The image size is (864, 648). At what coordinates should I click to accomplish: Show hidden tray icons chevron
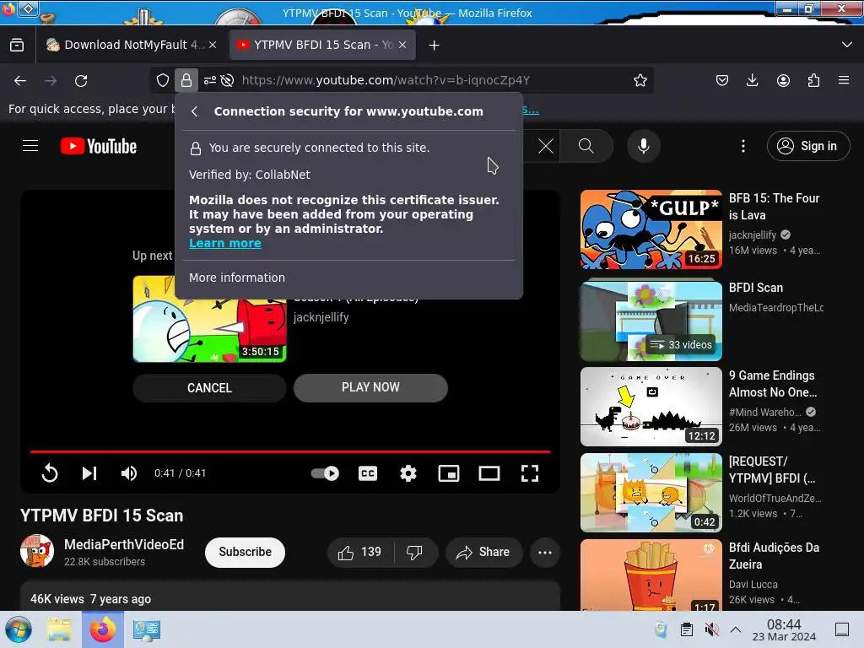[x=736, y=629]
